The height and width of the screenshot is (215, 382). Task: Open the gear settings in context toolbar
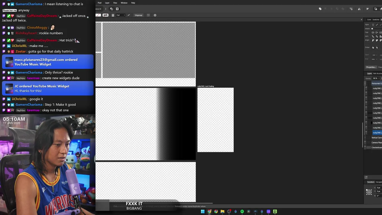pos(155,15)
